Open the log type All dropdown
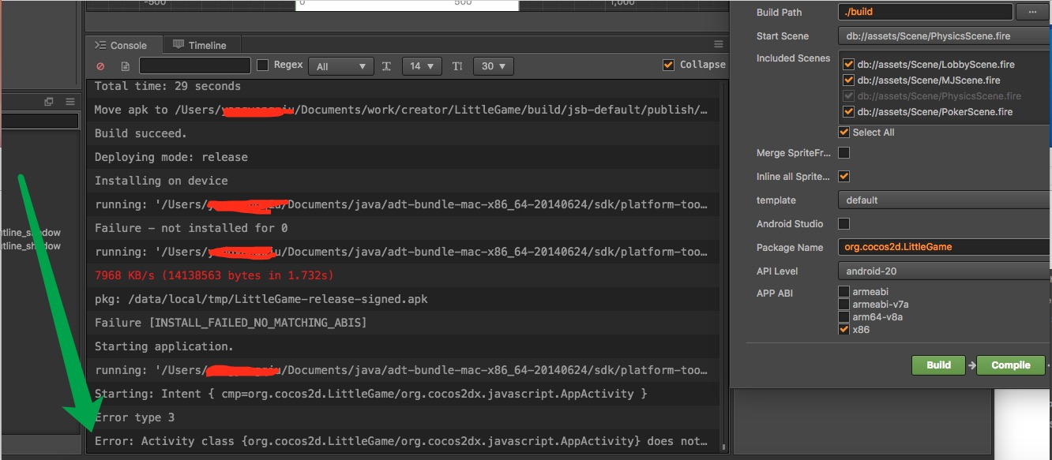 pos(341,66)
